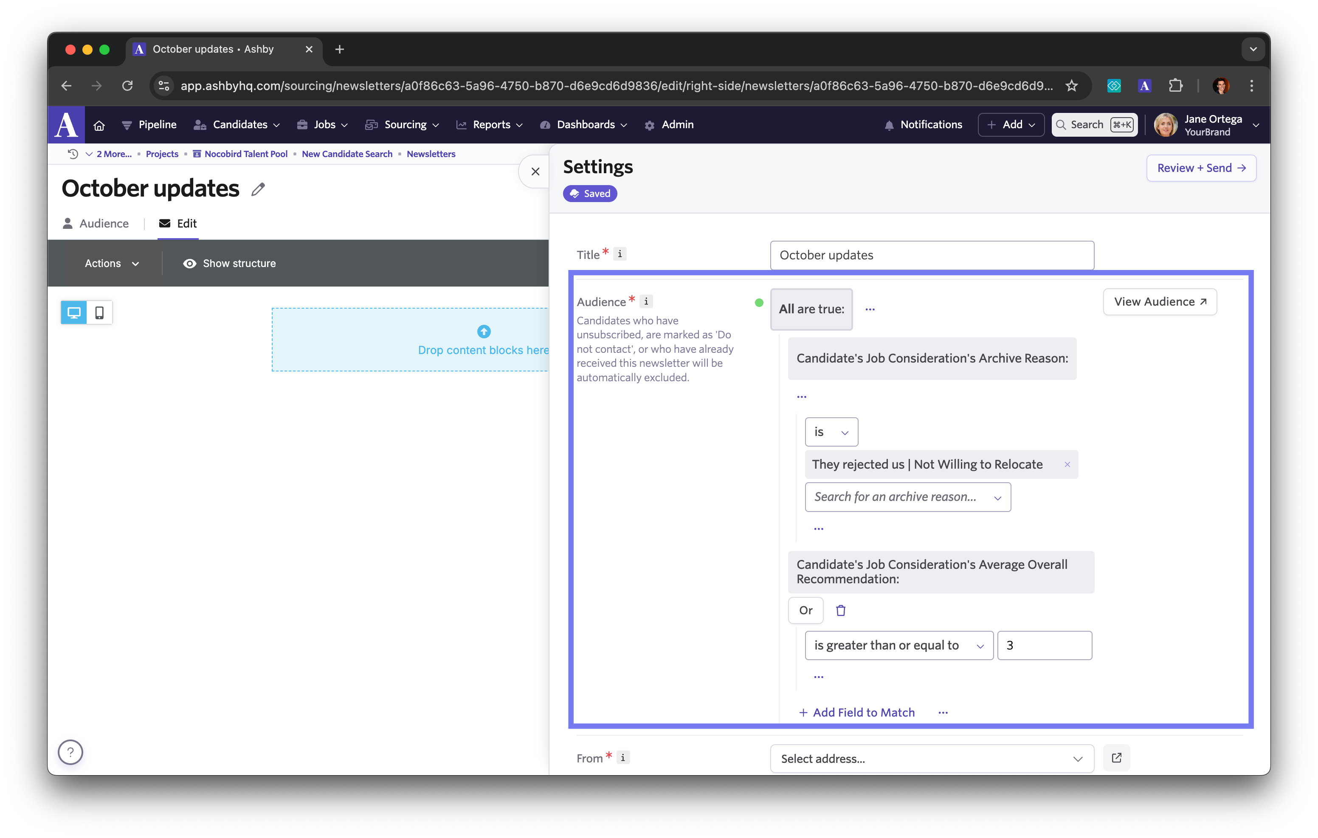View site information icon in address bar
1318x838 pixels.
tap(163, 85)
